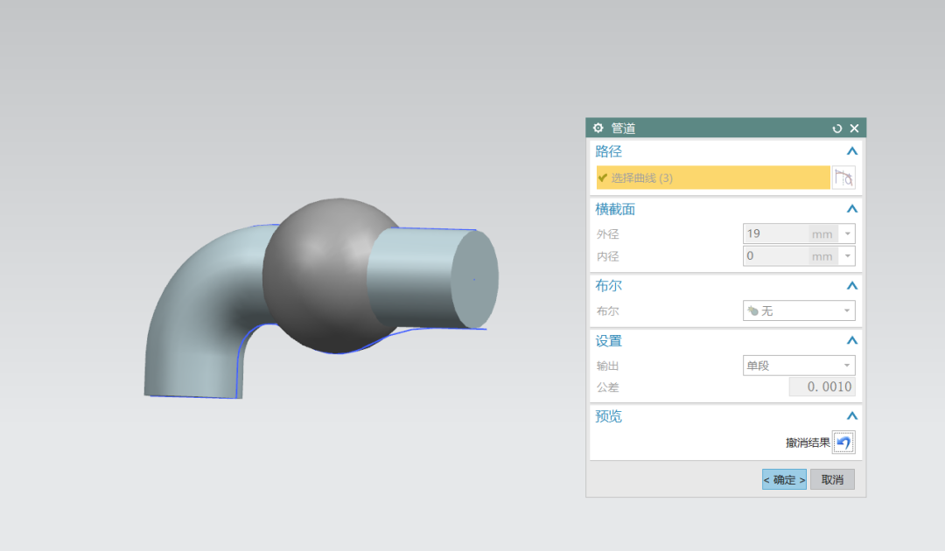Click the 撤消结果 undo icon

coord(843,443)
